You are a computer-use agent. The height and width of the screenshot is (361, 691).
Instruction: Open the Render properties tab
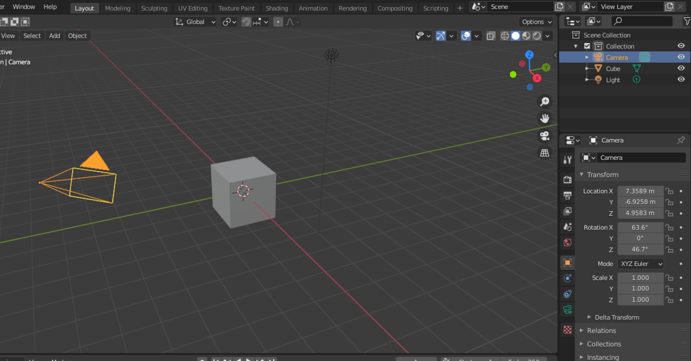tap(567, 180)
